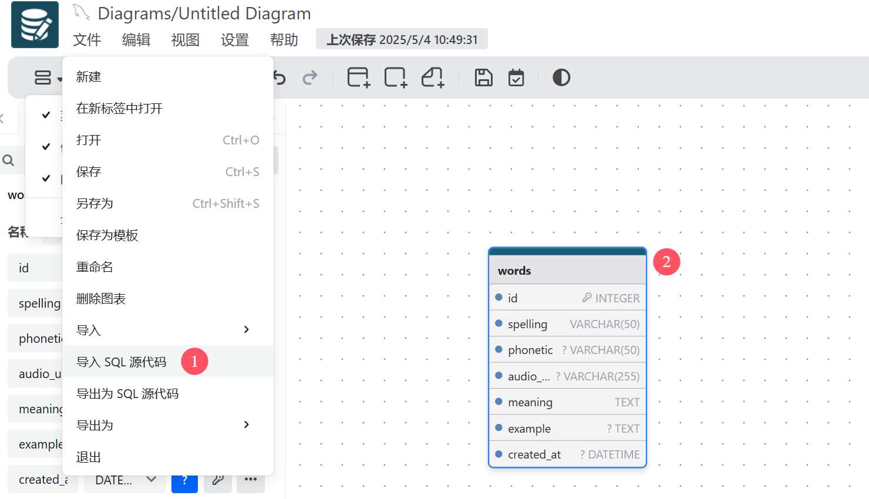869x499 pixels.
Task: Select the Add Table icon
Action: point(358,77)
